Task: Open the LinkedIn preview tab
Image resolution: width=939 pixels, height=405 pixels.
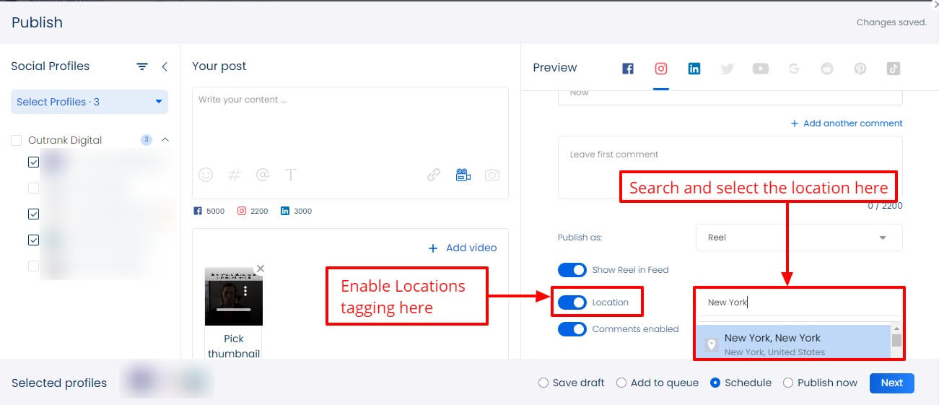Action: click(x=694, y=69)
